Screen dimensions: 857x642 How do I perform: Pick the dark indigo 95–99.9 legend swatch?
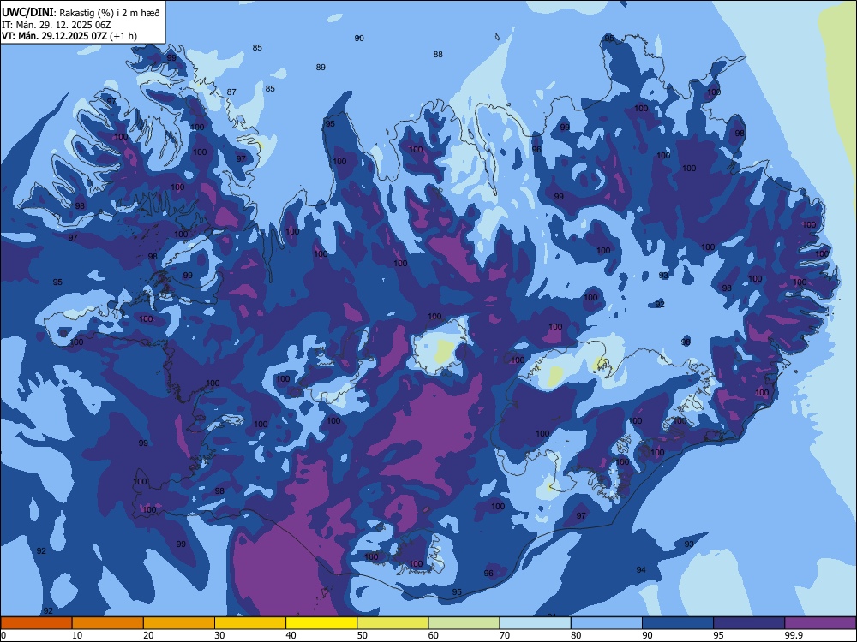749,623
